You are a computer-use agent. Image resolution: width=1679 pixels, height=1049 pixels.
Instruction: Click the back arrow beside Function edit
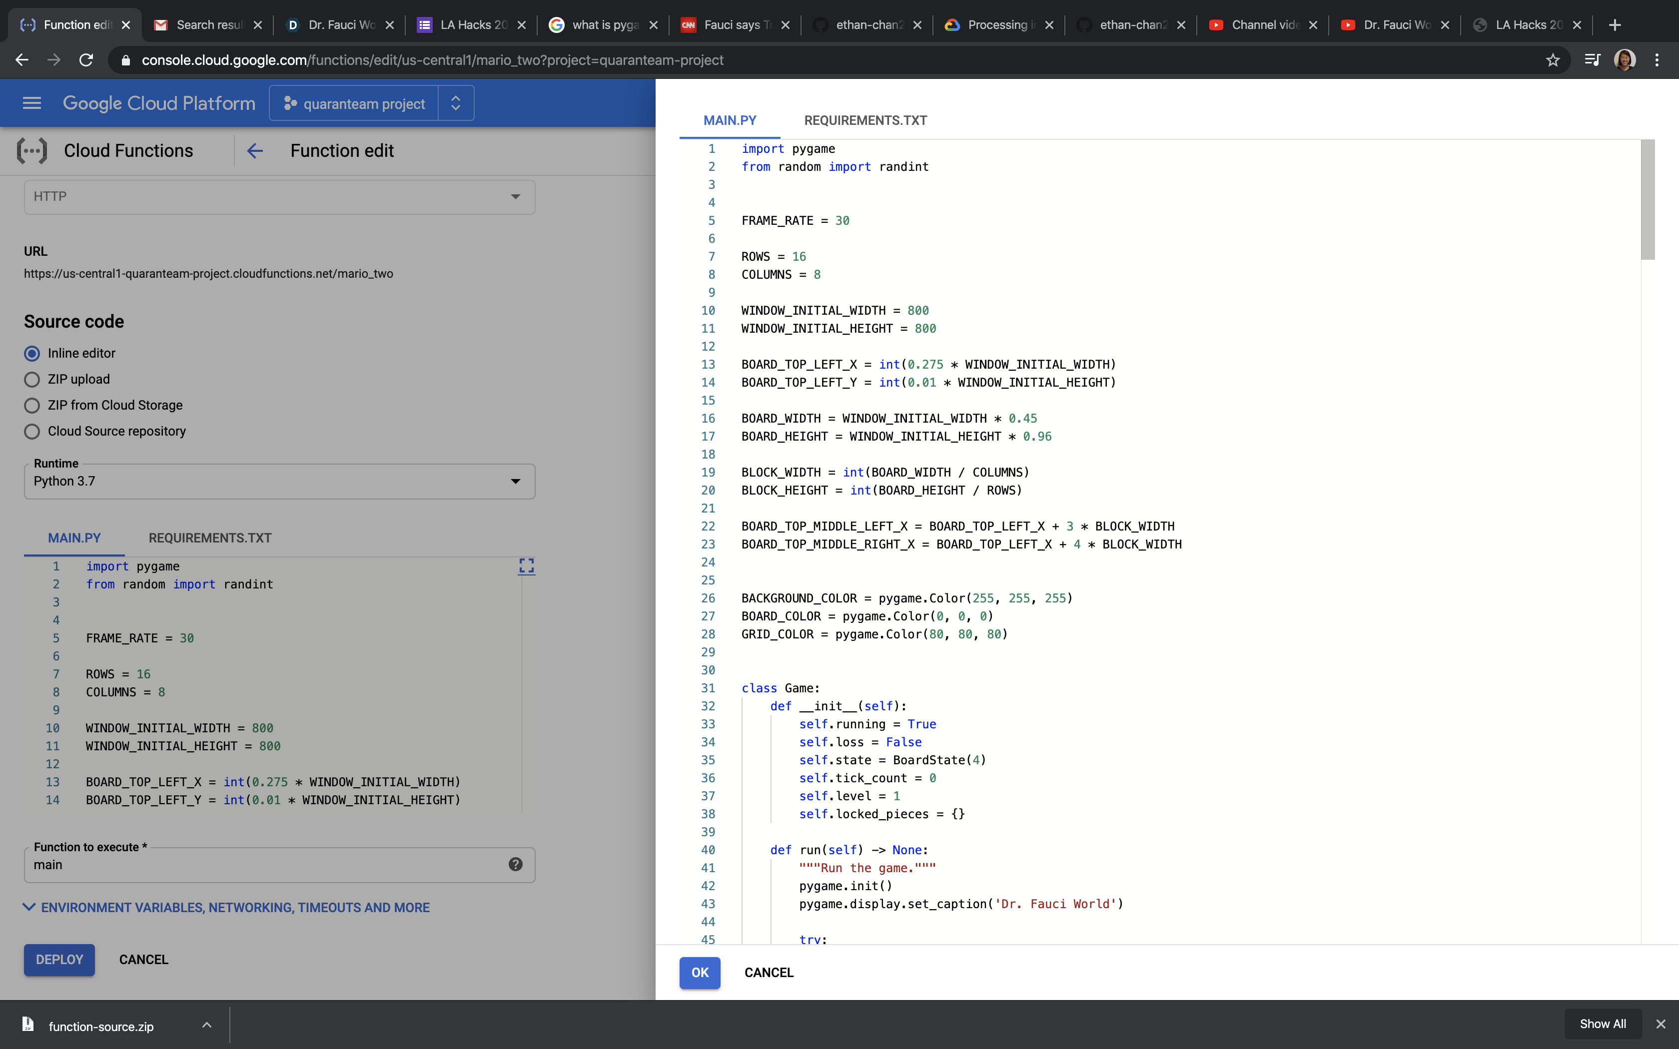(255, 150)
